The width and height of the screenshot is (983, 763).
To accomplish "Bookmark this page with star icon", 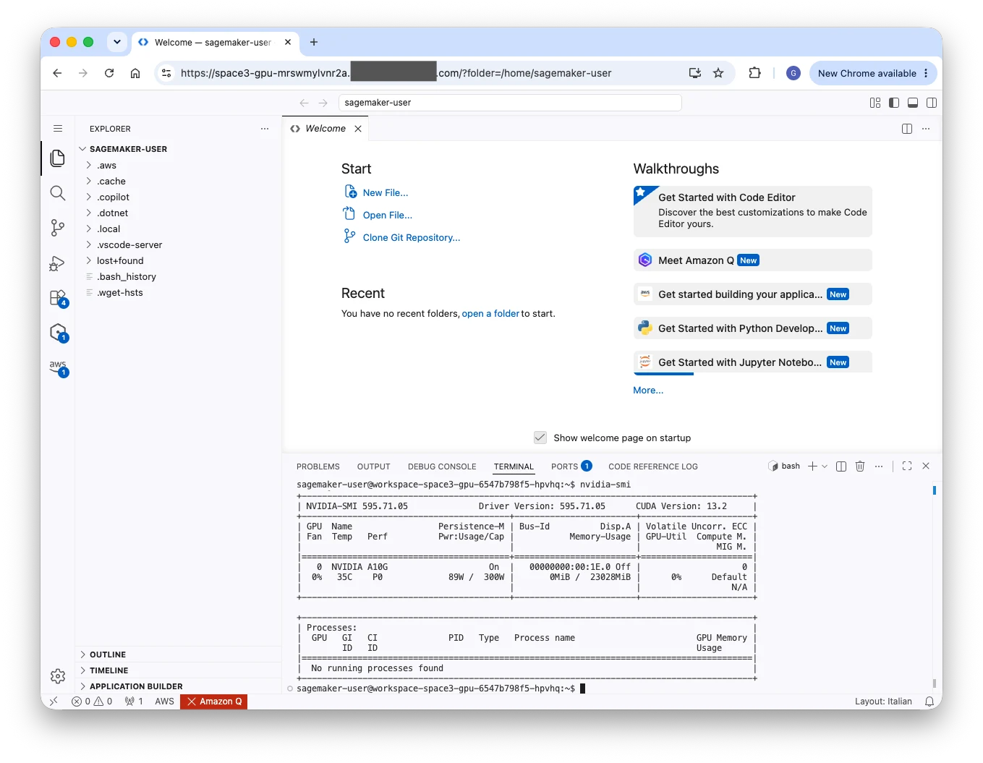I will (x=718, y=73).
